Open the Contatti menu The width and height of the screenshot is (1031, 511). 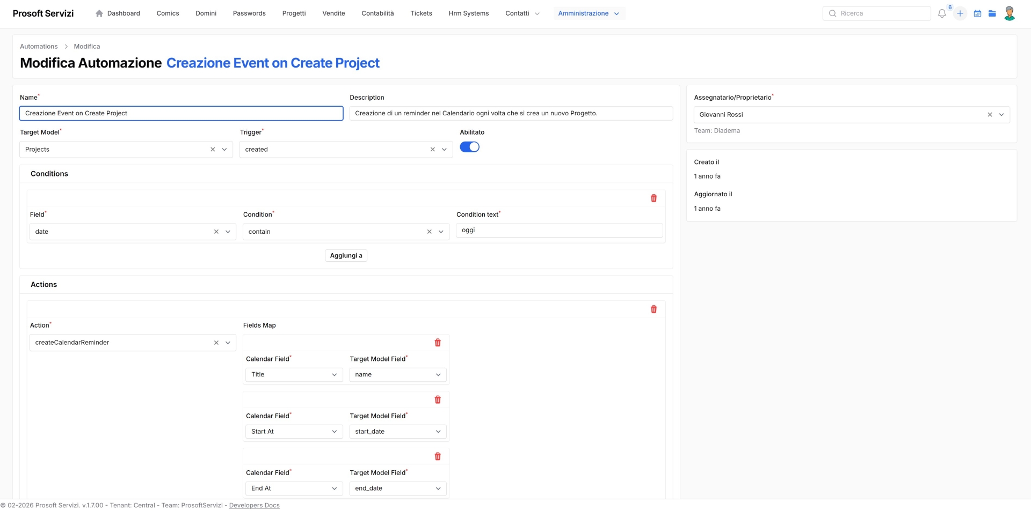(x=522, y=13)
